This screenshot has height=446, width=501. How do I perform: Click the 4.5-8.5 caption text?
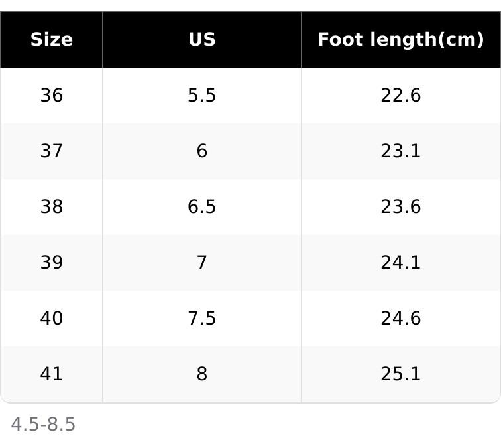tap(43, 425)
